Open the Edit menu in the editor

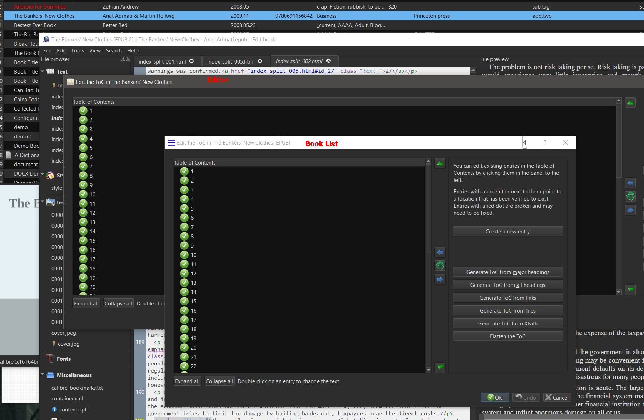tap(61, 51)
